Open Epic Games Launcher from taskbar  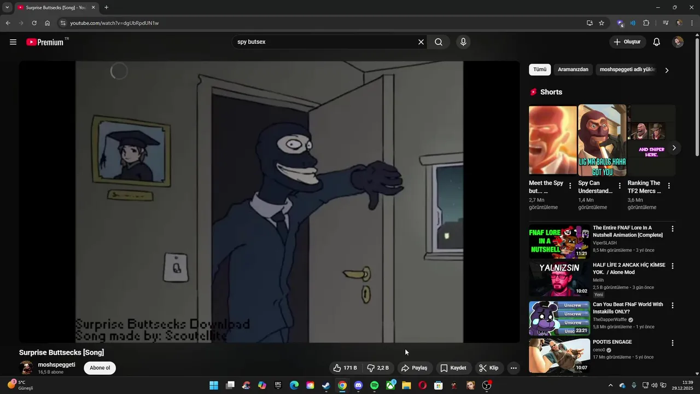click(x=278, y=385)
